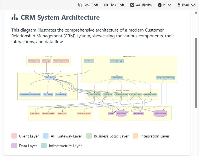The height and width of the screenshot is (156, 199).
Task: Click the Show Code eye icon
Action: point(106,5)
